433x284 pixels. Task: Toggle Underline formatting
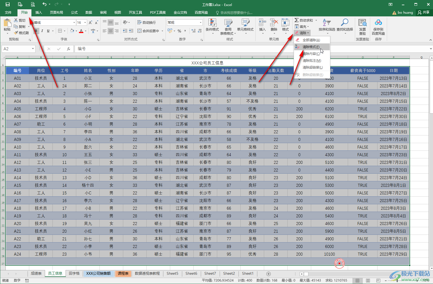click(48, 31)
